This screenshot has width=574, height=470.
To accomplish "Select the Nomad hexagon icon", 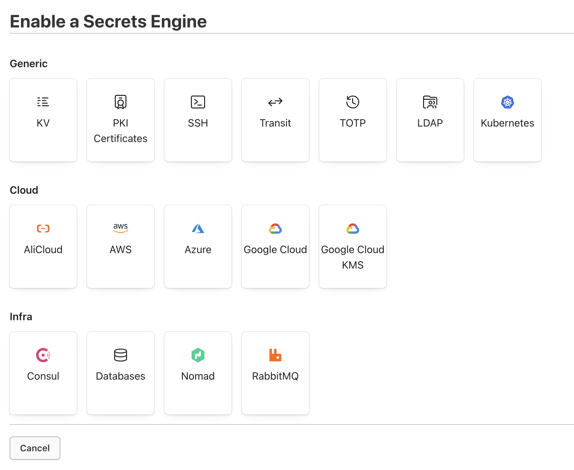I will point(198,355).
